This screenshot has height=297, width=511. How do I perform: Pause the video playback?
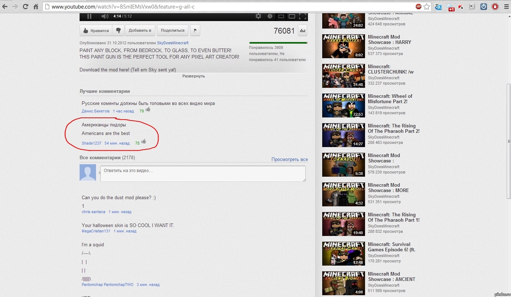coord(89,16)
